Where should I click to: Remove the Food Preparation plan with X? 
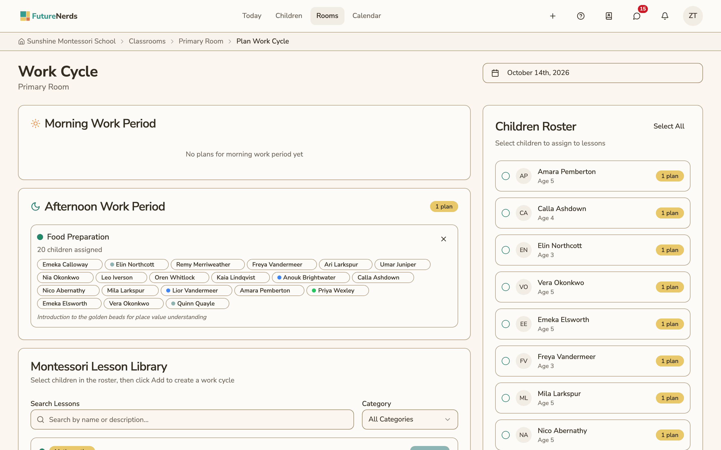(x=443, y=239)
